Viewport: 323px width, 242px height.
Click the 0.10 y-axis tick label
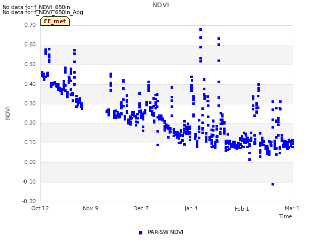30,142
